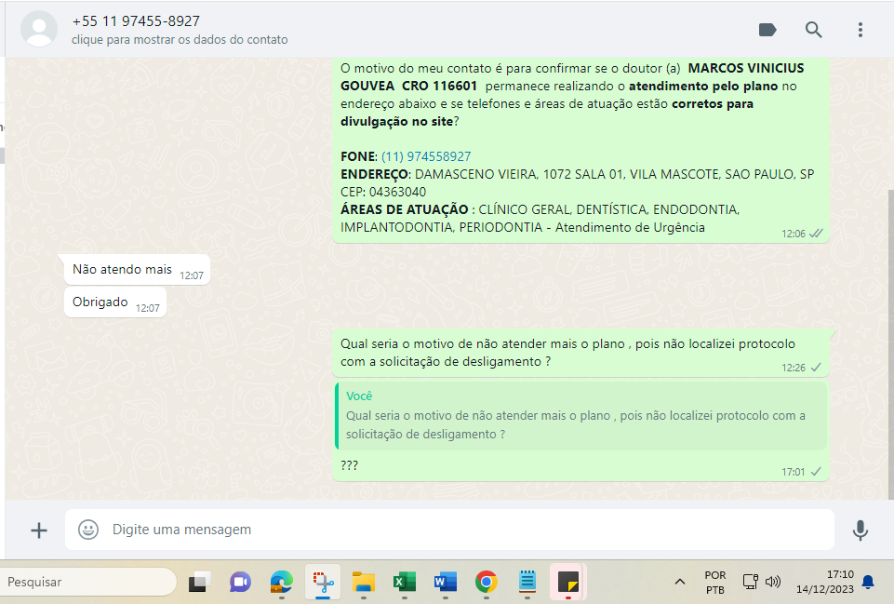Click single check mark on 12:26 message
The image size is (894, 604).
pyautogui.click(x=816, y=368)
